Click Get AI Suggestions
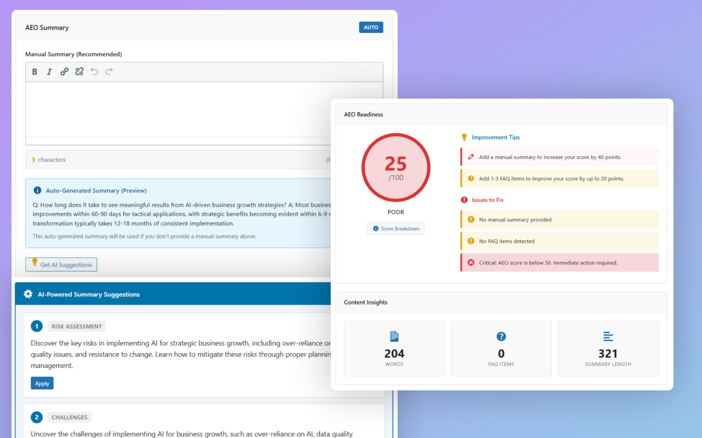The image size is (702, 438). 61,264
